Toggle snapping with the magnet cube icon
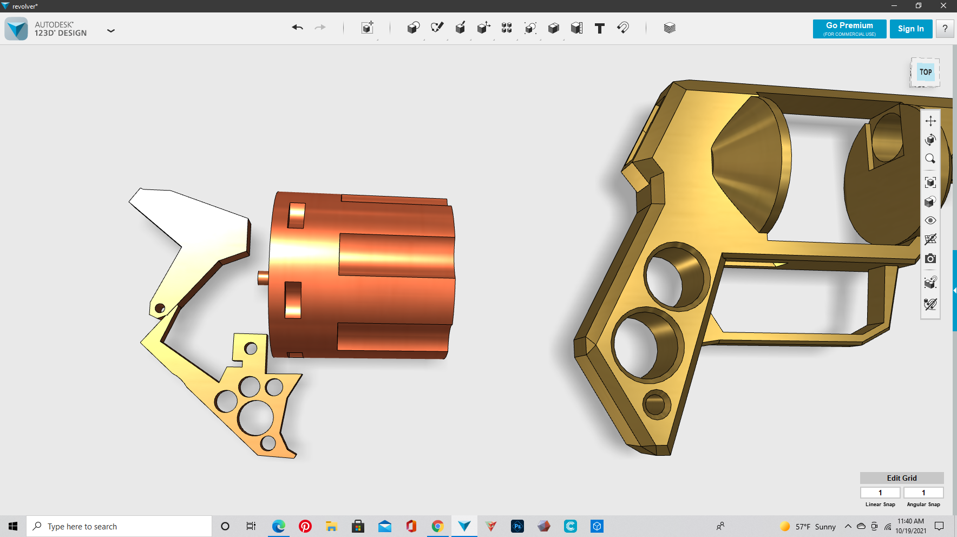 pyautogui.click(x=930, y=282)
